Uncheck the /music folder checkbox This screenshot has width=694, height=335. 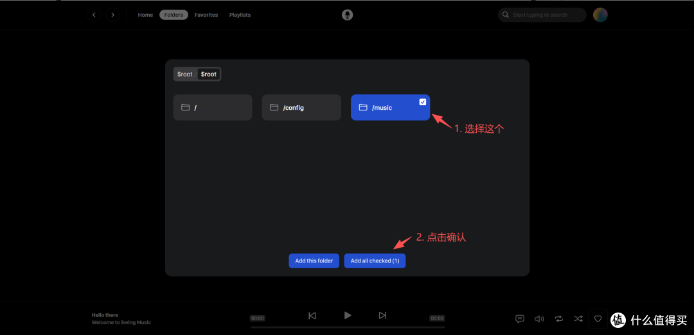[423, 102]
